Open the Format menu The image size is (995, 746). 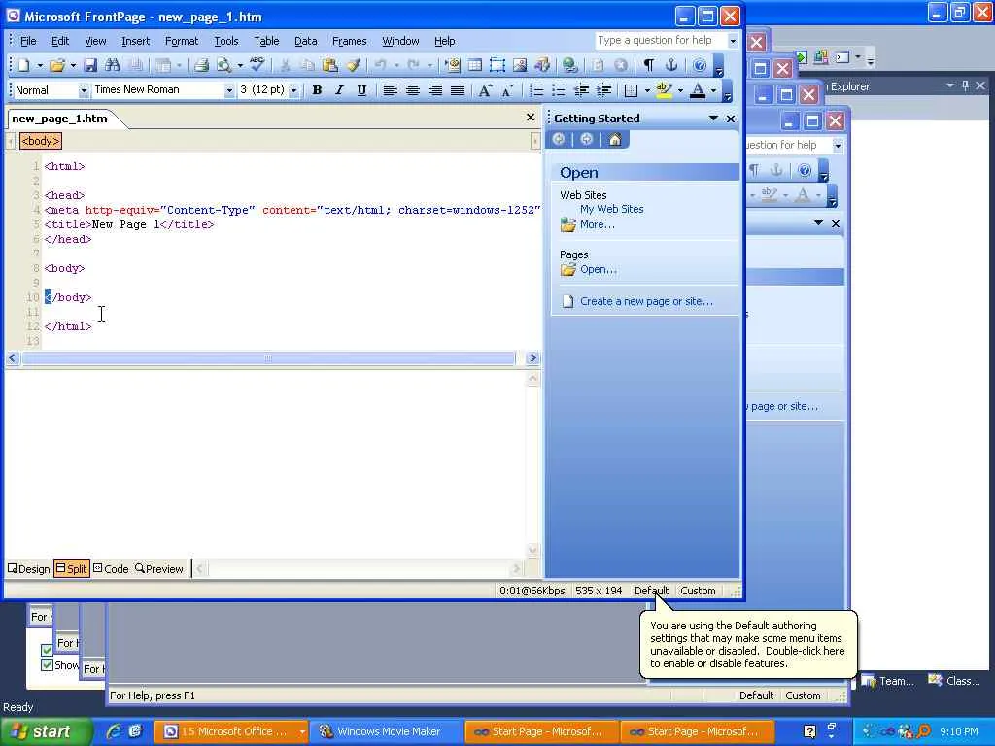pos(182,41)
